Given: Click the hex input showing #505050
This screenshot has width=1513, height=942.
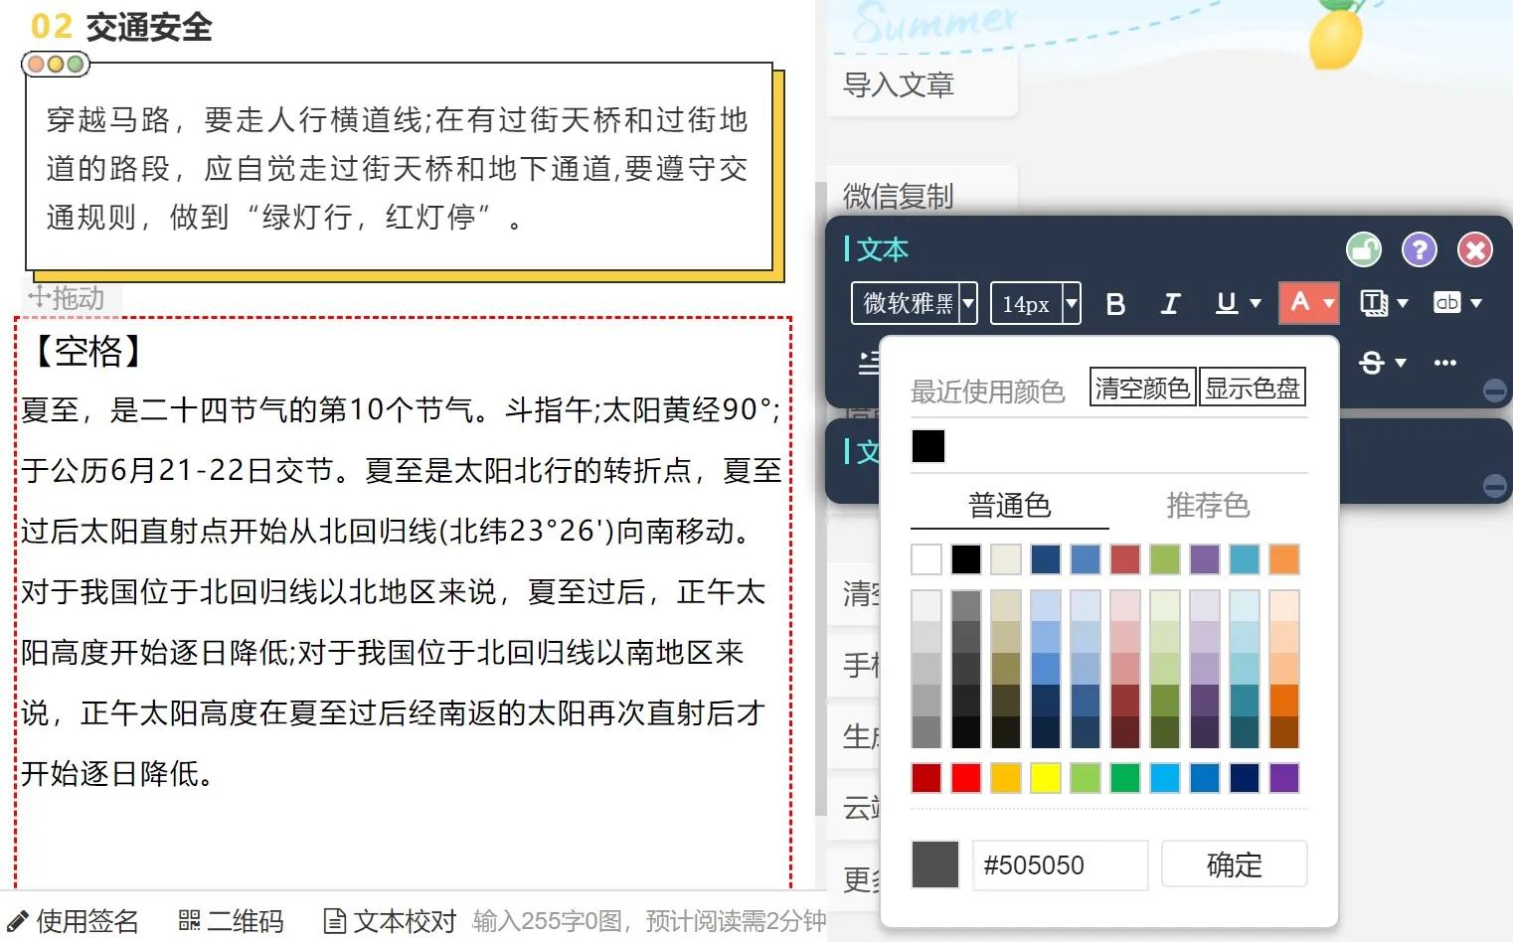Looking at the screenshot, I should (x=1059, y=864).
